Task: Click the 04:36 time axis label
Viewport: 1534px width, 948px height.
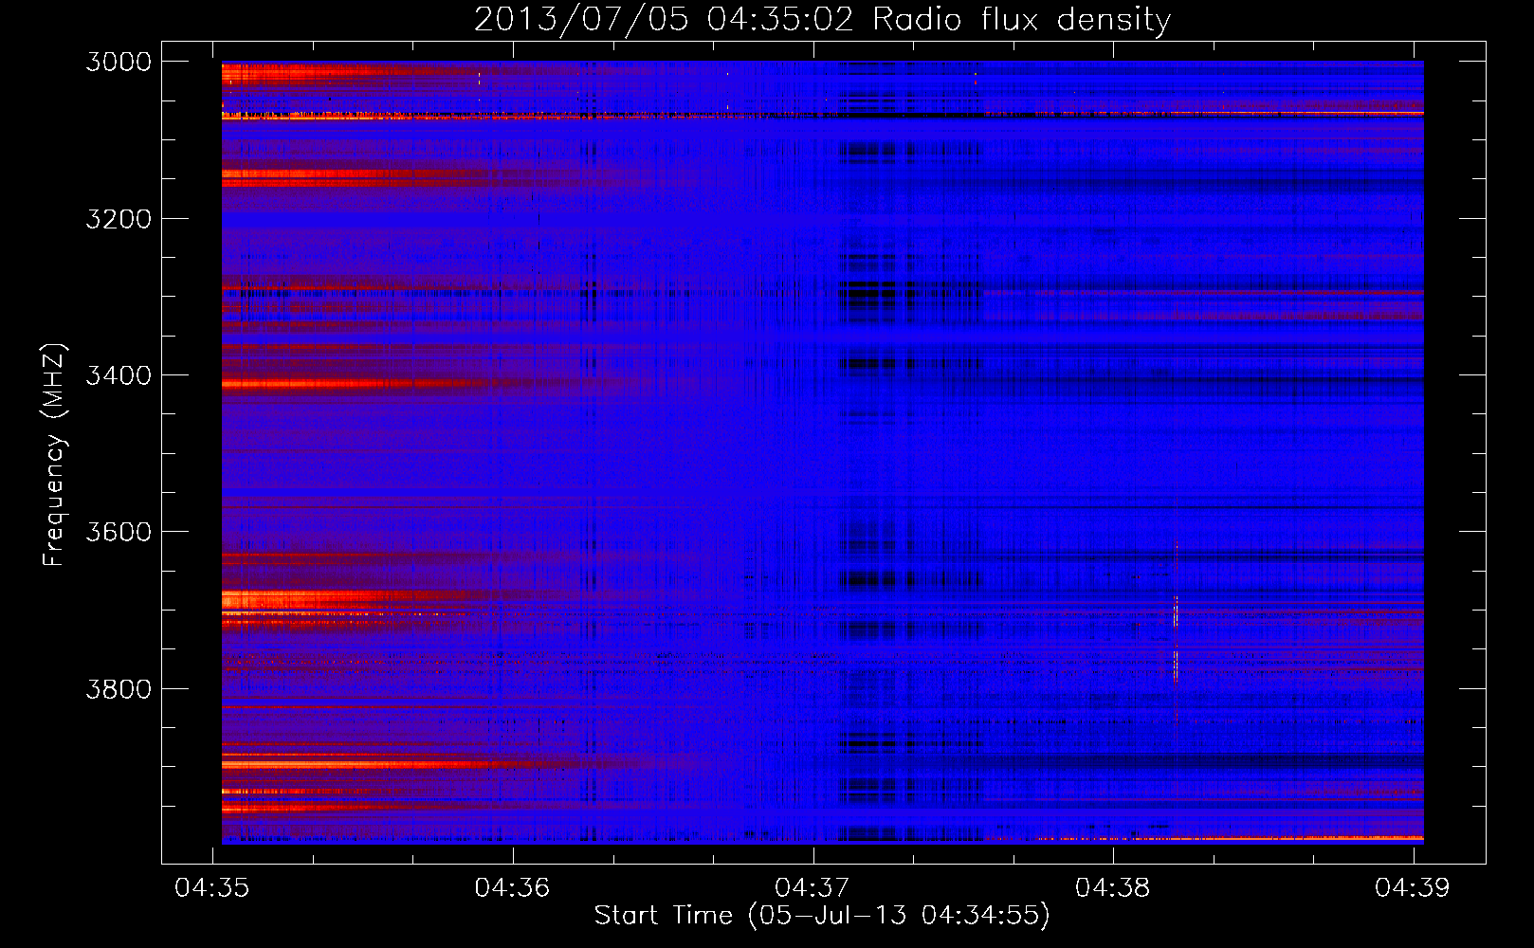Action: (512, 887)
